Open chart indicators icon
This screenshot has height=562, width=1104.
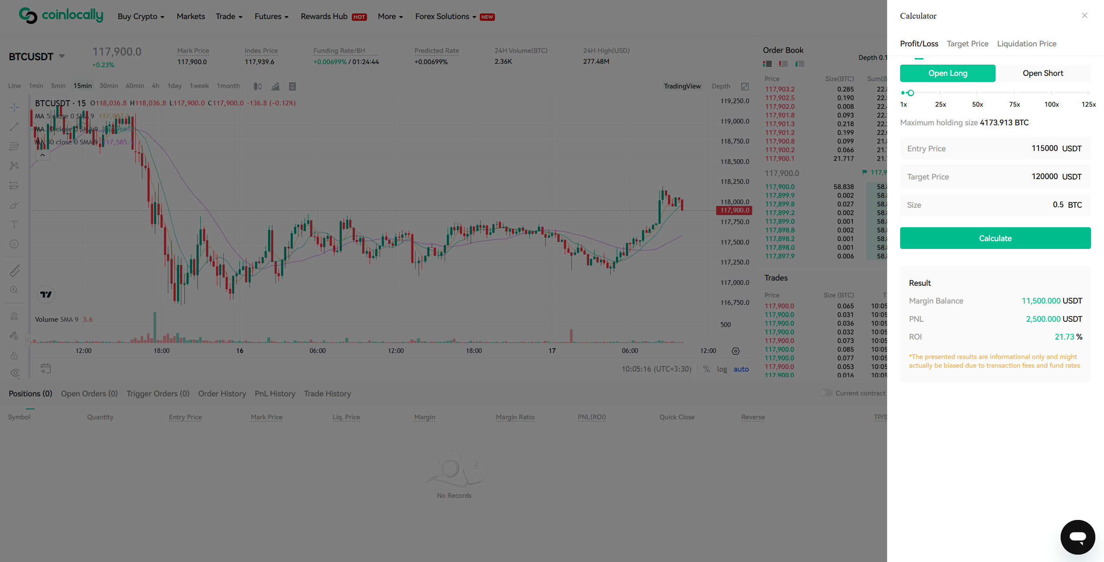click(x=275, y=86)
